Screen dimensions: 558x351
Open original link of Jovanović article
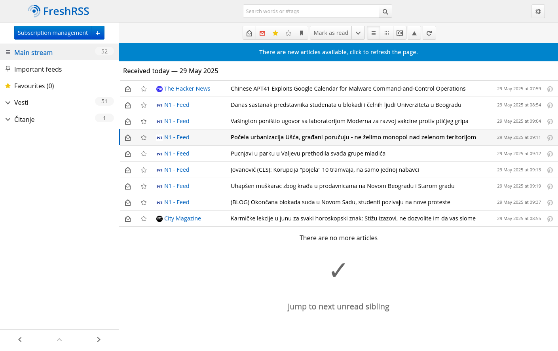[550, 170]
